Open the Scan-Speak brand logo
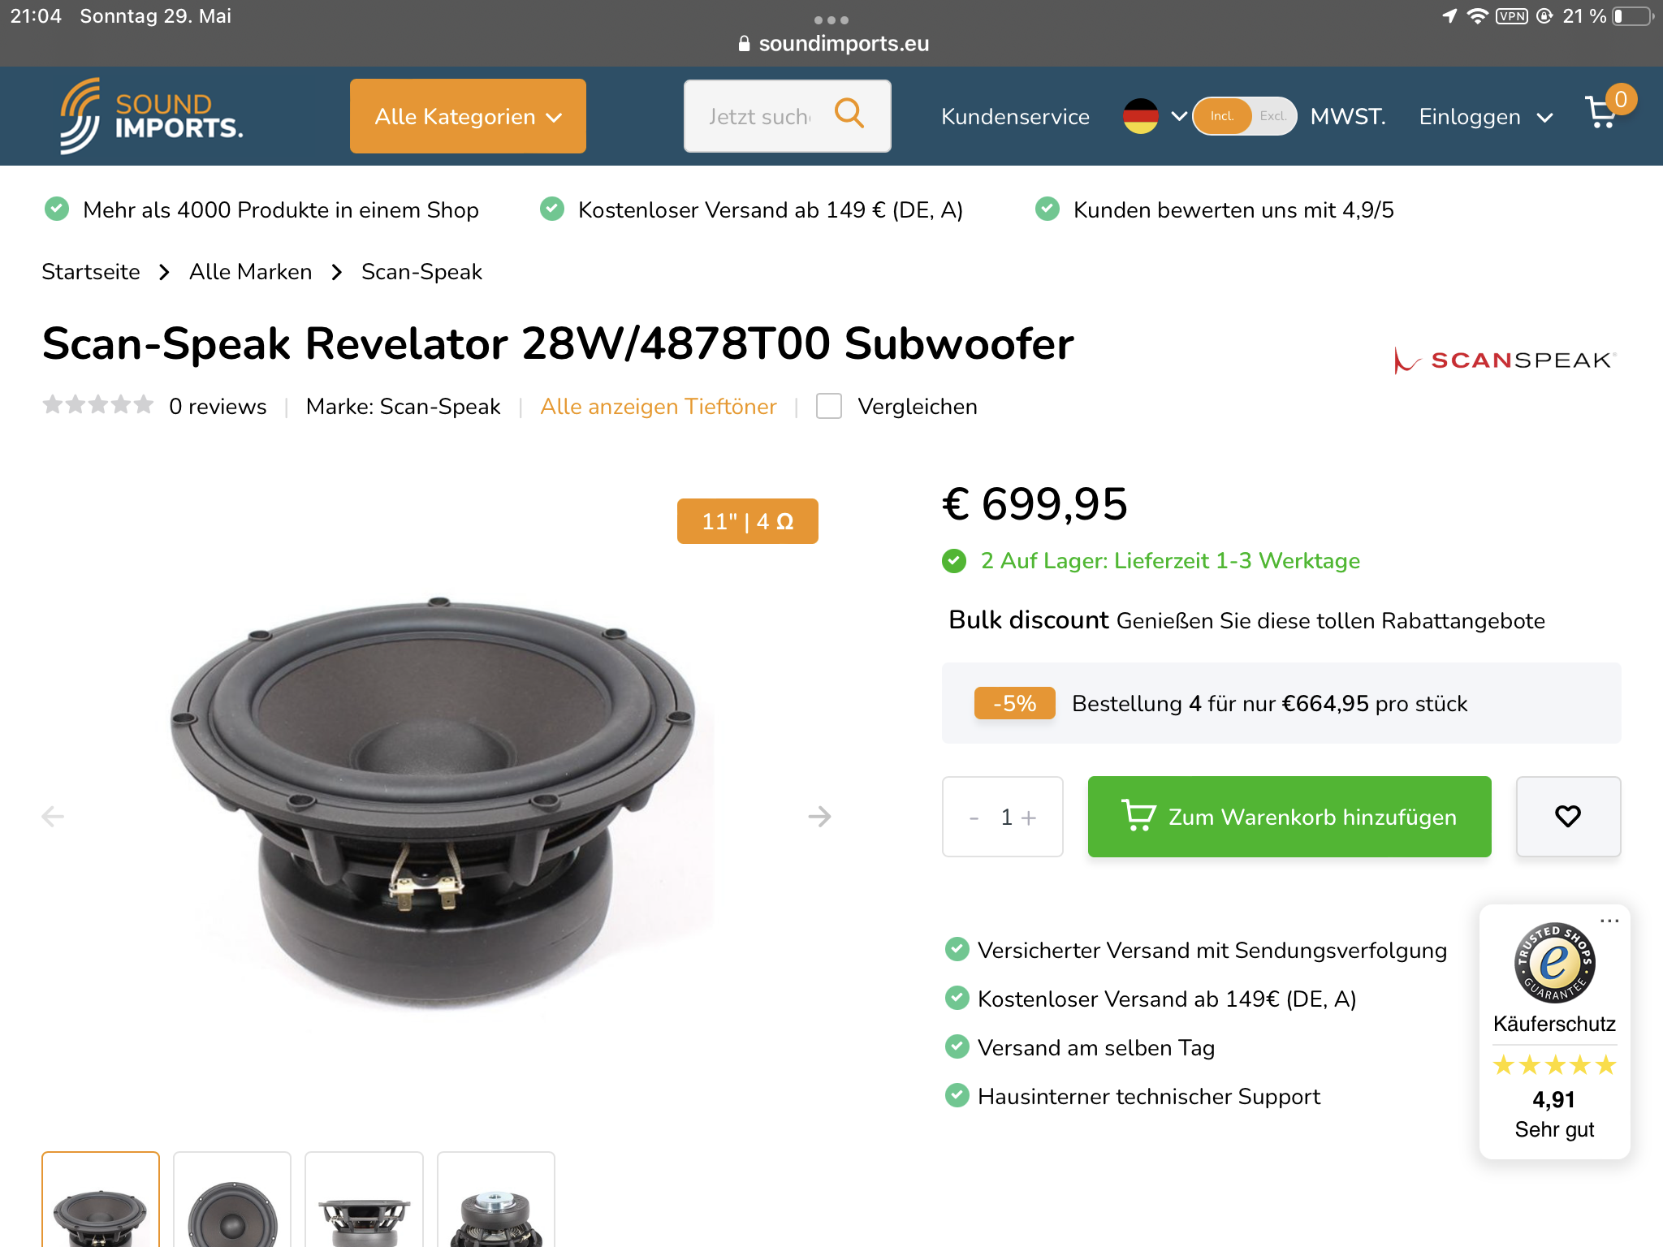1663x1247 pixels. click(1505, 360)
